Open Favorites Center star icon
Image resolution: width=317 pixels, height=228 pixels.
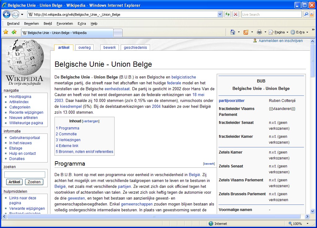pyautogui.click(x=6, y=32)
